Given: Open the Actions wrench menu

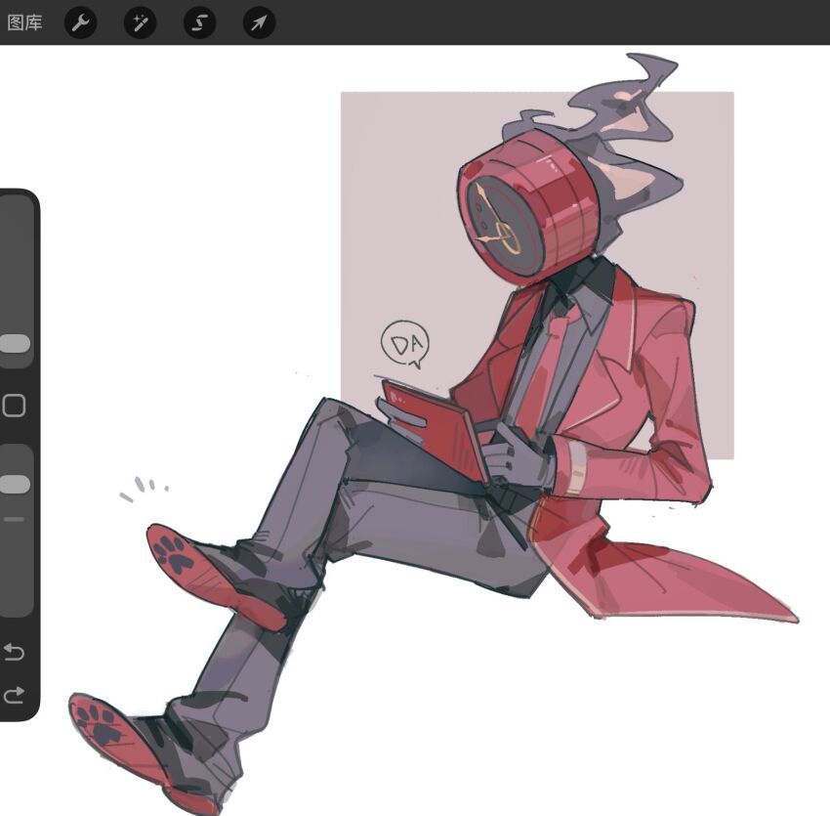Looking at the screenshot, I should pyautogui.click(x=80, y=22).
